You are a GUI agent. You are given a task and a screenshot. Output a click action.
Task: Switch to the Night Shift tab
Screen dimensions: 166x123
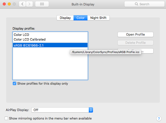(98, 18)
